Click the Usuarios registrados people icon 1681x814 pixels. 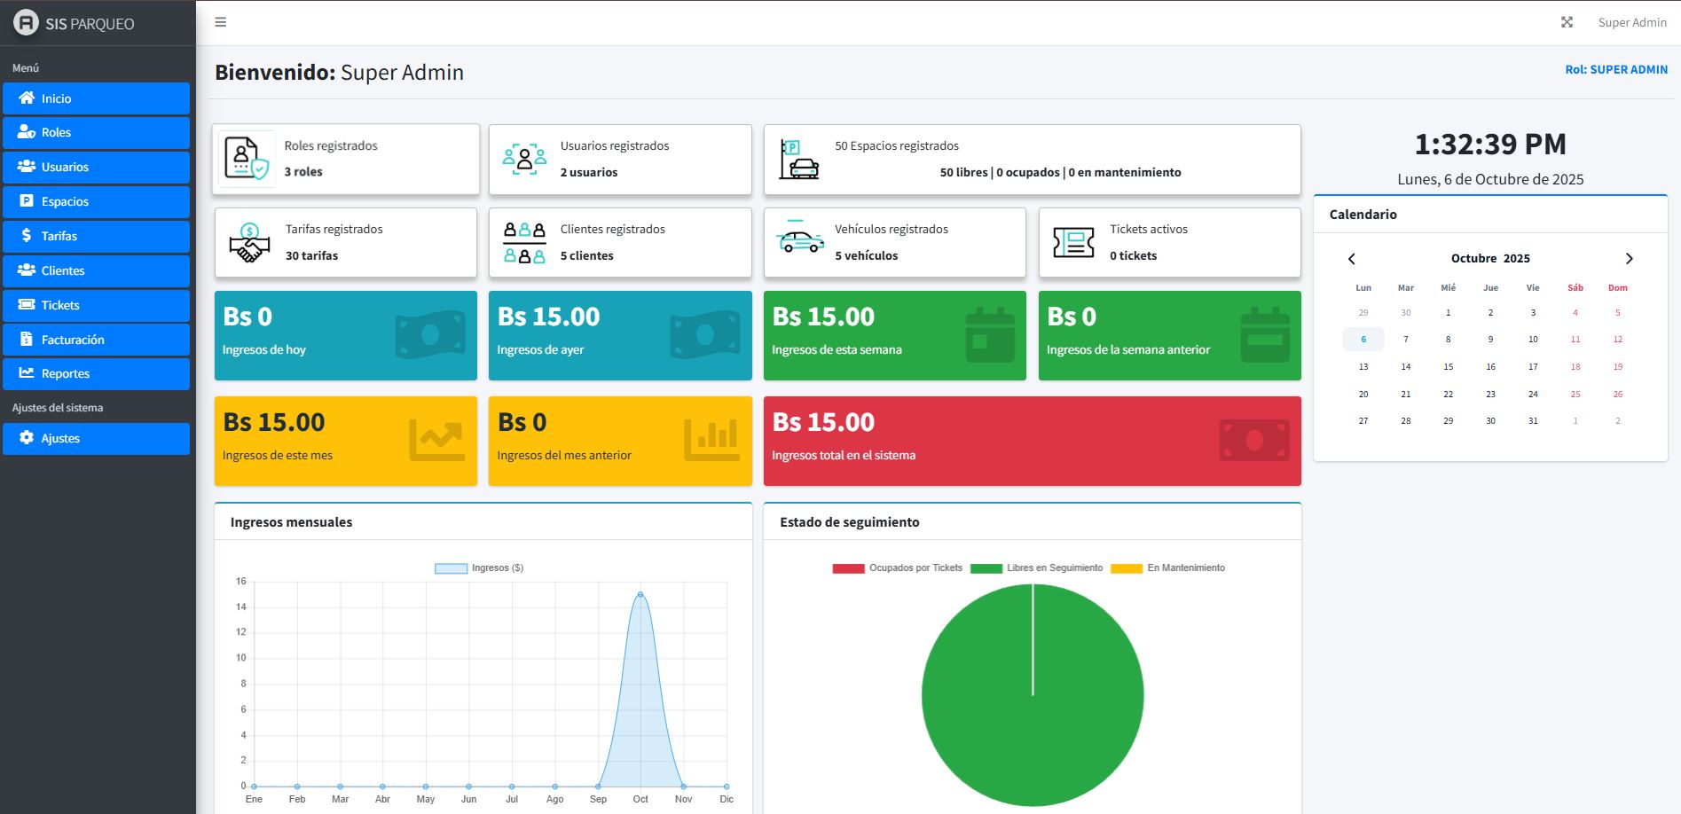[524, 159]
